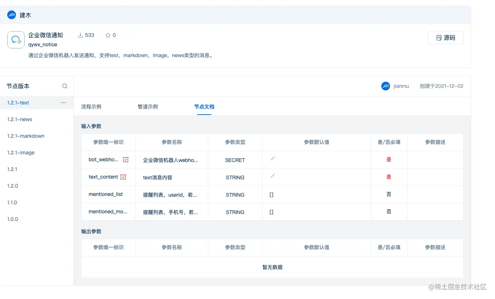Viewport: 495px width, 299px height.
Task: Select version 1.2.1-news
Action: 20,119
